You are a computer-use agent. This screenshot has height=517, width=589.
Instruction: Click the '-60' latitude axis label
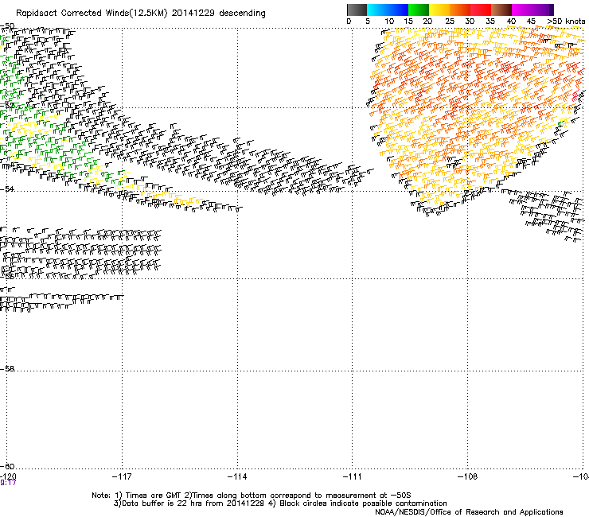(7, 466)
